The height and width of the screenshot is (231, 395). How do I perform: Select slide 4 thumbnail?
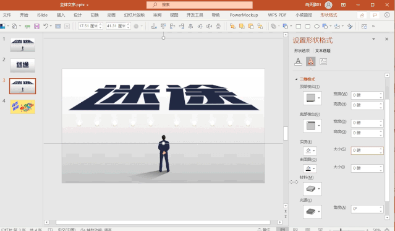point(22,107)
